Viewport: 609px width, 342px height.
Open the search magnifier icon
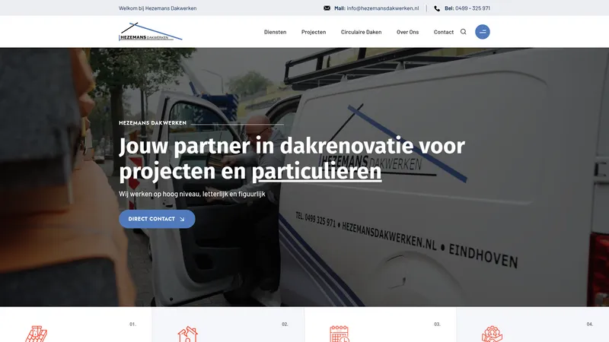[x=464, y=32]
